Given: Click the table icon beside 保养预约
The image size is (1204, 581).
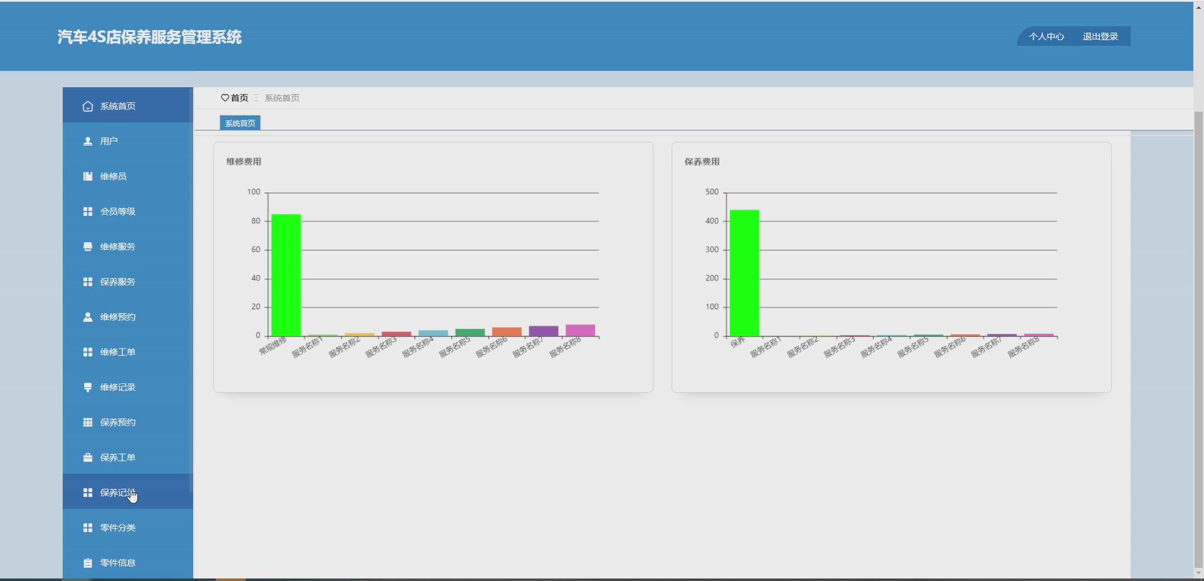Looking at the screenshot, I should [x=88, y=422].
